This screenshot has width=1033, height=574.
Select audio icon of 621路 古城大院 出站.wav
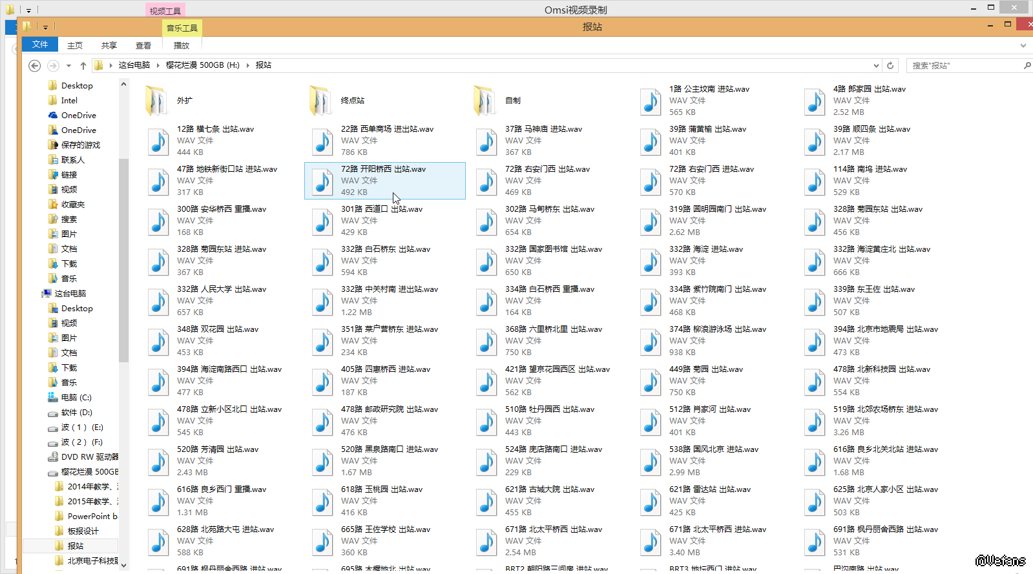(x=486, y=501)
